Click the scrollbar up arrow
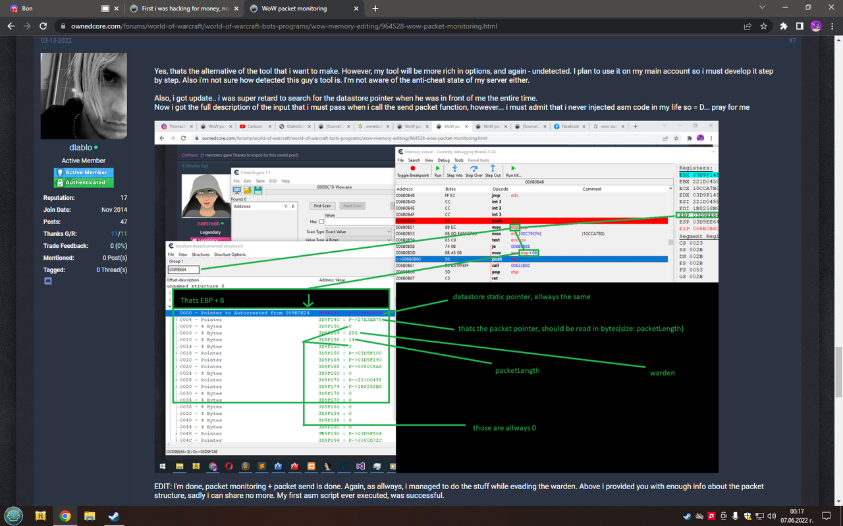The height and width of the screenshot is (526, 843). click(x=838, y=40)
